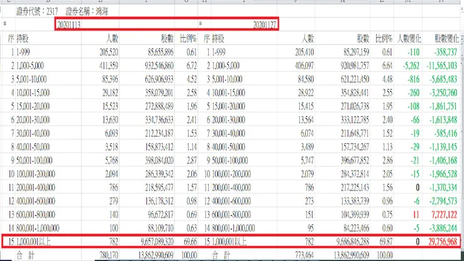Viewport: 464px width, 261px height.
Task: Select cell with value 136,178,312
Action: pos(159,201)
